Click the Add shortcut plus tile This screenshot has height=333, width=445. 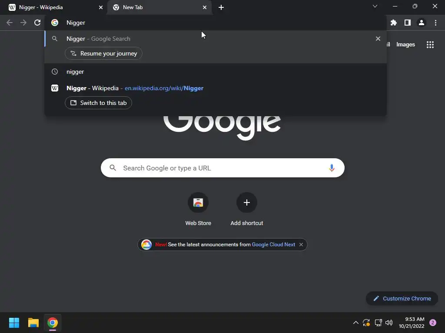[x=247, y=209]
